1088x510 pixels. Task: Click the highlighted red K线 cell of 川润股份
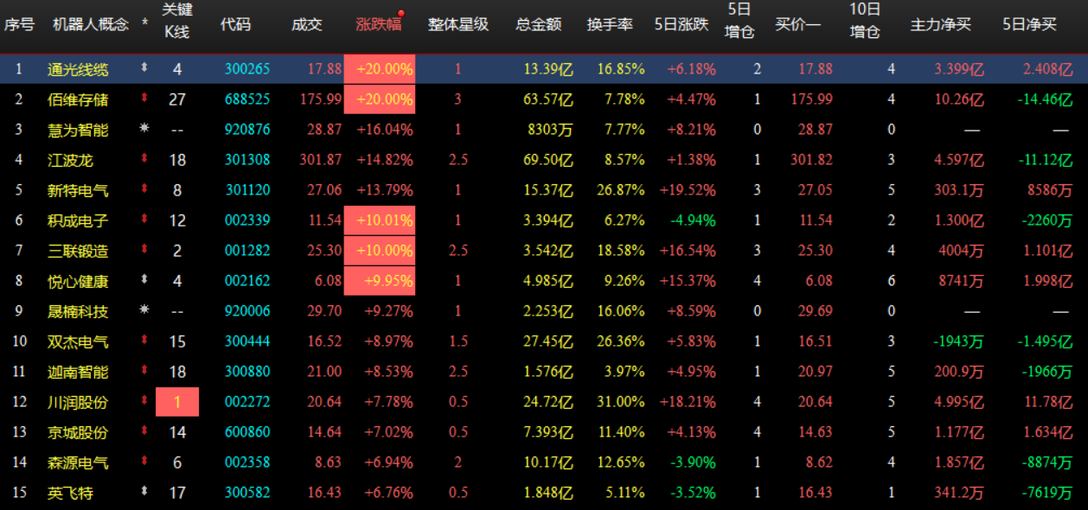(x=176, y=400)
